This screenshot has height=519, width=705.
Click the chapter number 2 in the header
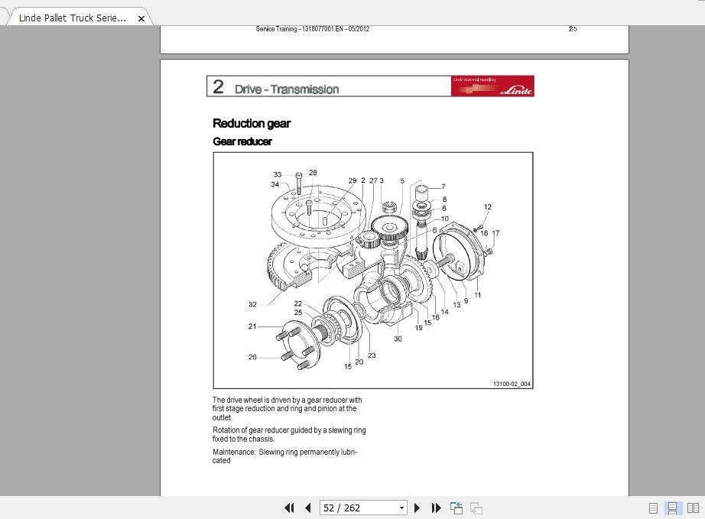click(218, 86)
